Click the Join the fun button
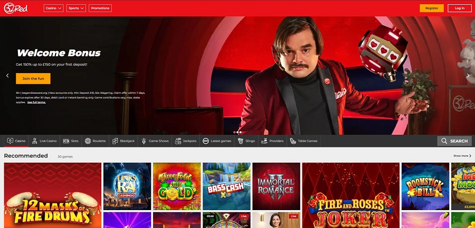The height and width of the screenshot is (228, 475). pyautogui.click(x=33, y=78)
